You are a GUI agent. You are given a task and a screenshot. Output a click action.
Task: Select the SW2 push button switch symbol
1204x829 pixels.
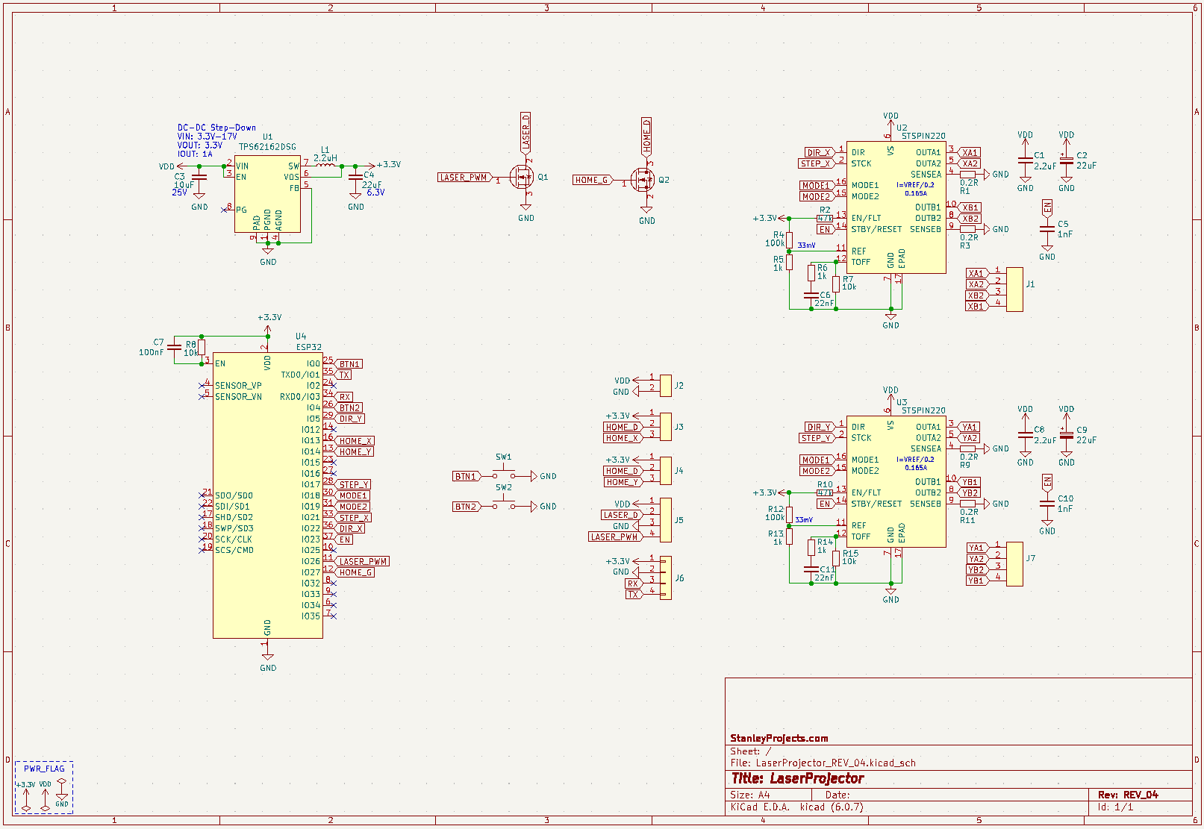504,506
